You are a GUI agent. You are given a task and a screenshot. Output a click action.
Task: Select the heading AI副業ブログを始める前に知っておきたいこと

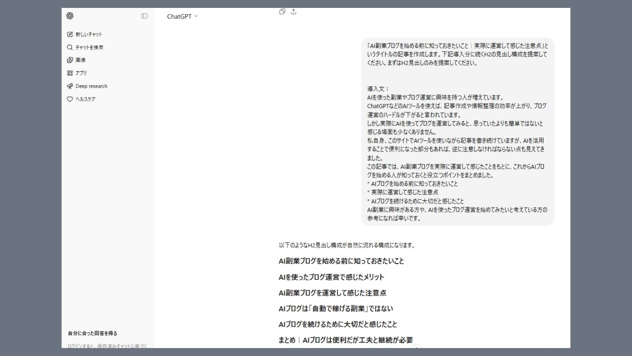pos(341,261)
